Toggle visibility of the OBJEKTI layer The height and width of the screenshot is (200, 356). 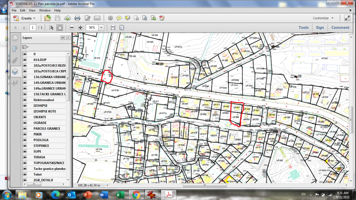(25, 117)
